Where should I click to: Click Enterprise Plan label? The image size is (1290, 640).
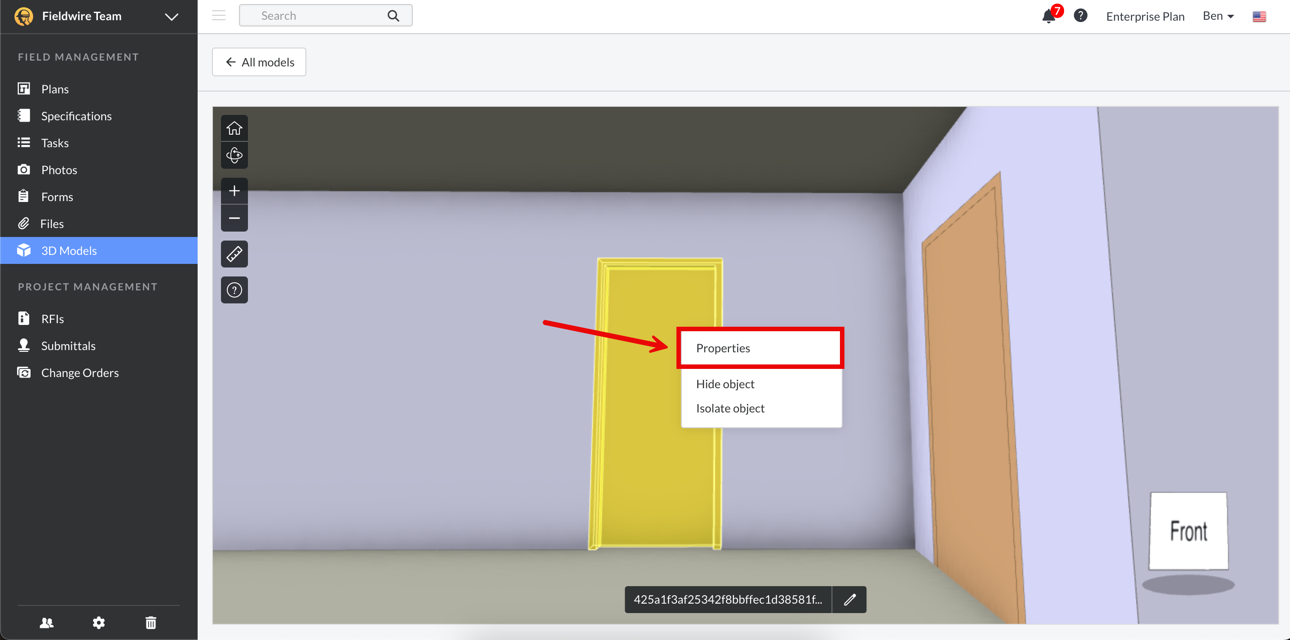(x=1145, y=17)
